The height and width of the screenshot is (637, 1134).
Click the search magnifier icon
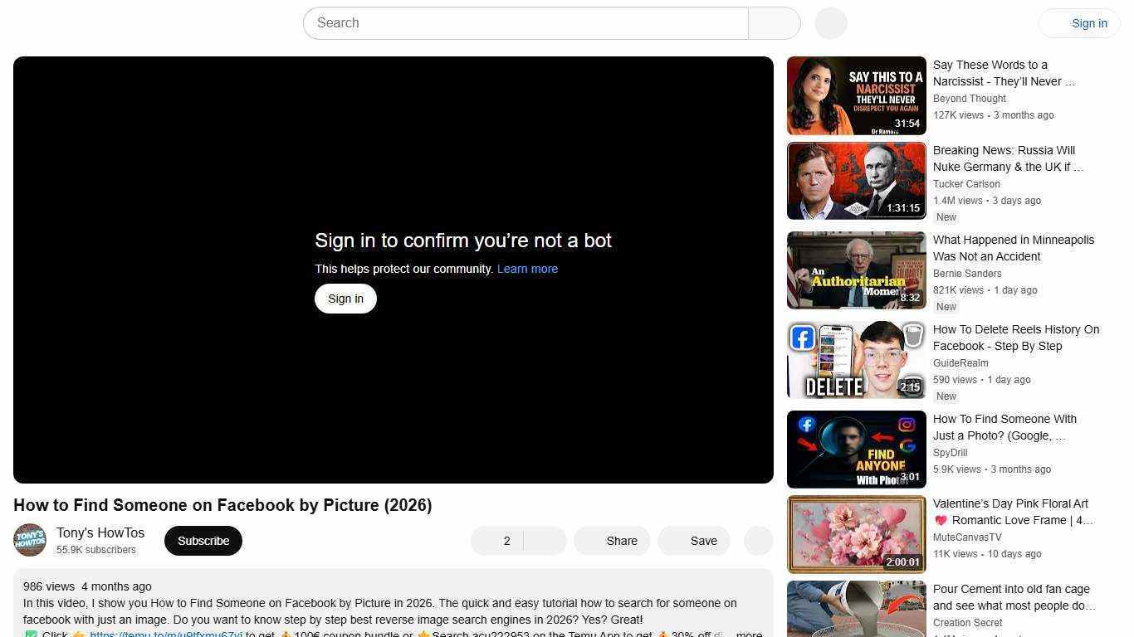[774, 22]
